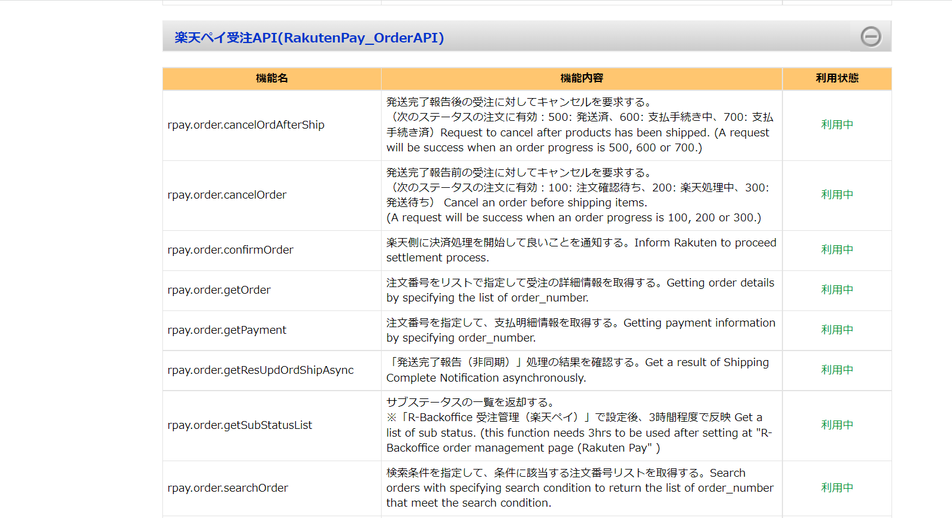Click the getResUpdOrdShipAsync description about Shipping Complete Notification
Viewport: 952px width, 518px height.
tap(578, 370)
